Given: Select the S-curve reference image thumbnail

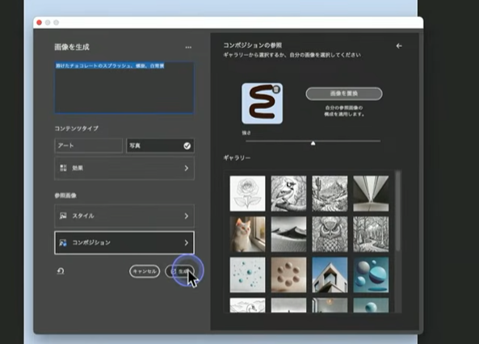Looking at the screenshot, I should 262,103.
